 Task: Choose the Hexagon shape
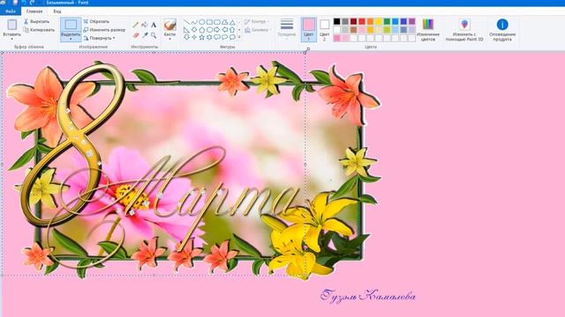(209, 29)
